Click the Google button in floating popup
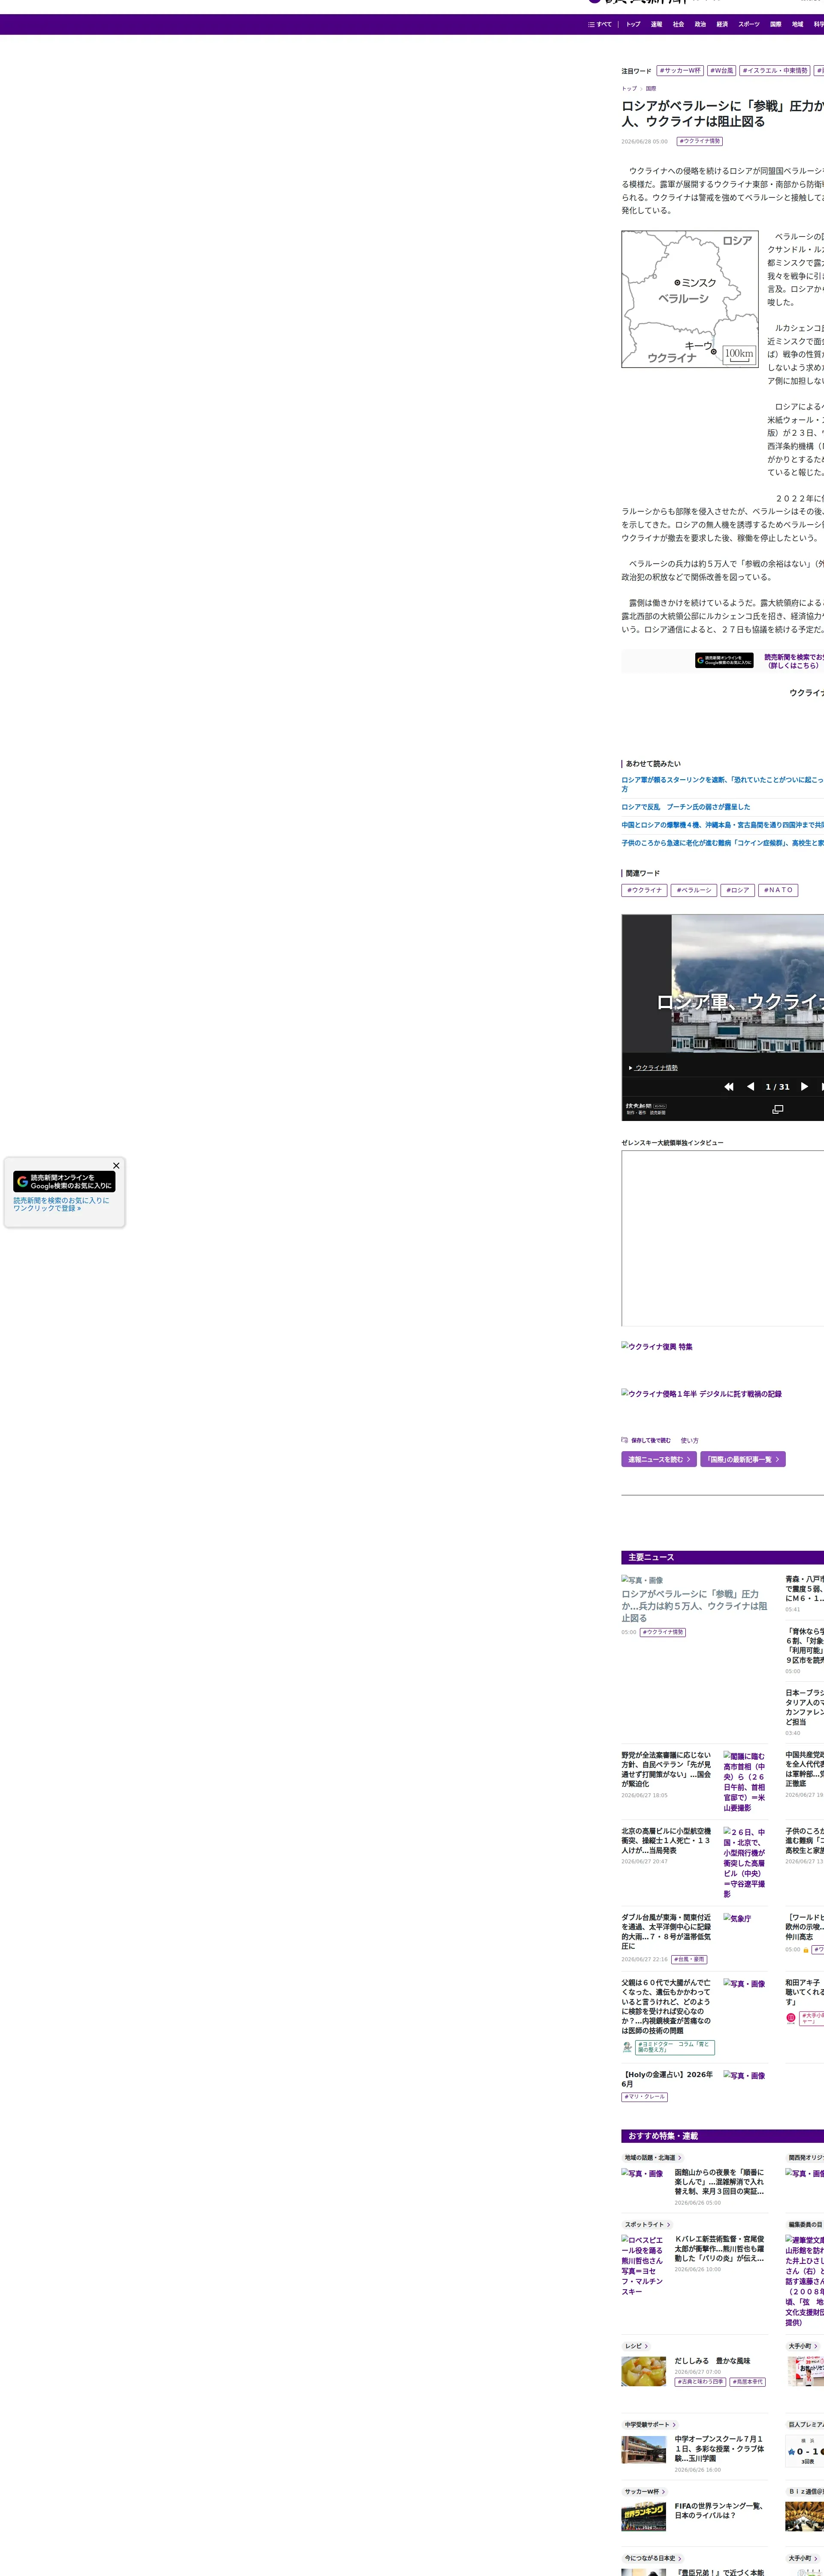Screen dimensions: 824x2576 coord(64,1181)
